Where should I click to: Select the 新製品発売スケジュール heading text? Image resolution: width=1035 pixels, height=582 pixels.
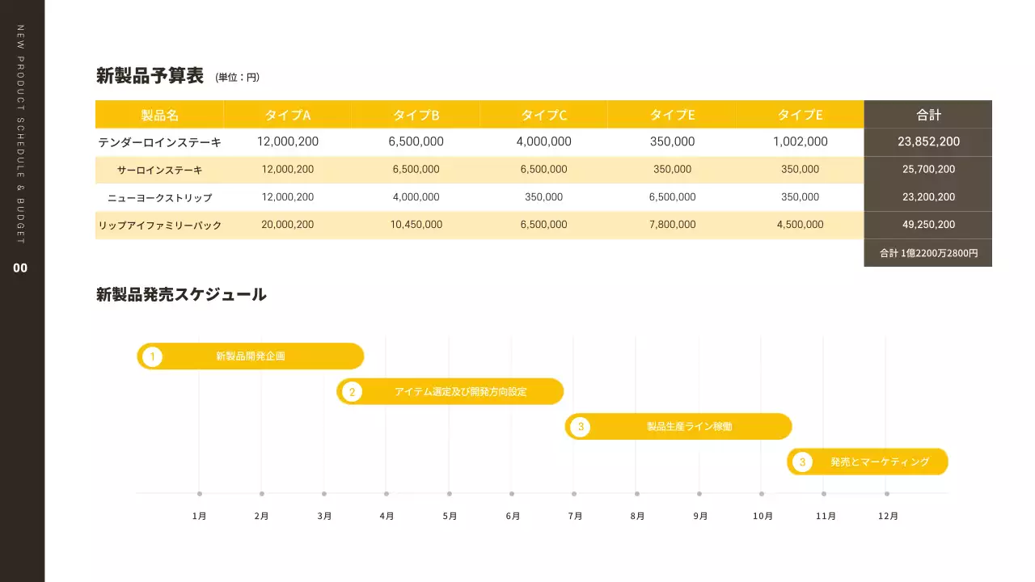tap(181, 295)
